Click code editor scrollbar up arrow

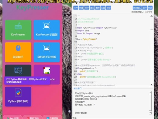152,15
